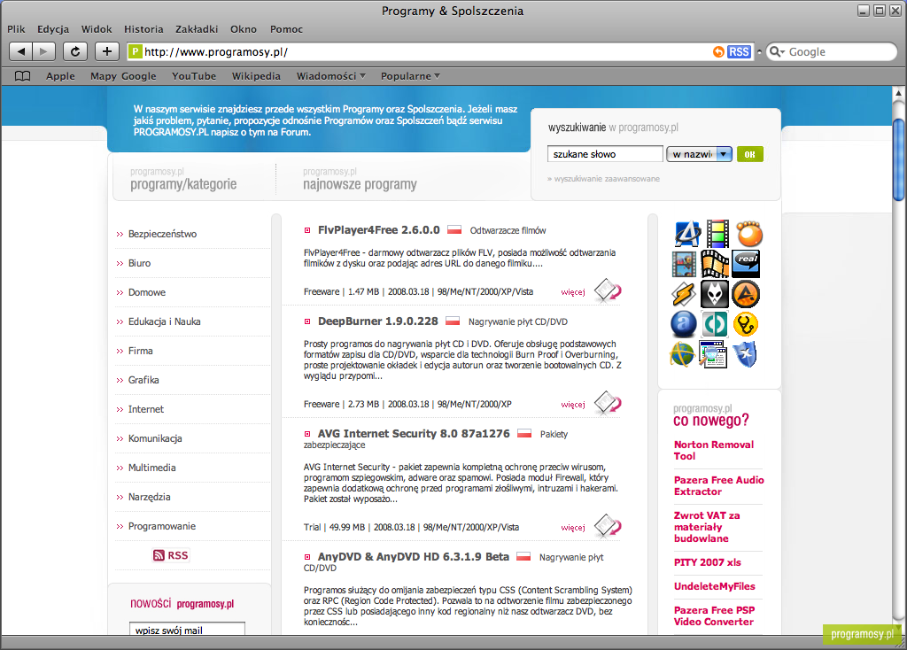The height and width of the screenshot is (650, 907).
Task: Open the ALLPlayer blue A icon
Action: (x=687, y=234)
